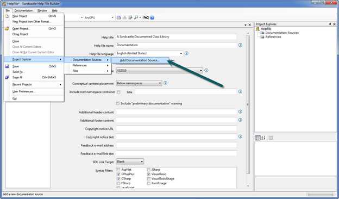
Task: Click info icon next to Help file language
Action: (x=186, y=53)
